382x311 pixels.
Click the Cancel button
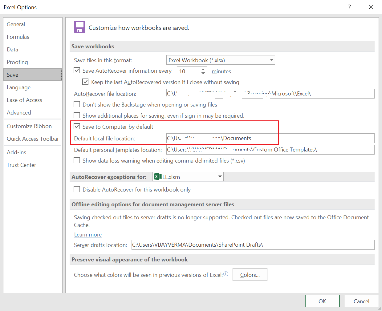point(361,301)
